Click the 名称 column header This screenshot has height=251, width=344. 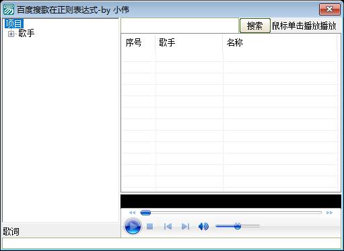coord(280,42)
